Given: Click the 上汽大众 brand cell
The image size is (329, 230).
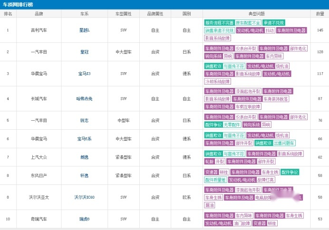Looking at the screenshot, I should pyautogui.click(x=39, y=157).
